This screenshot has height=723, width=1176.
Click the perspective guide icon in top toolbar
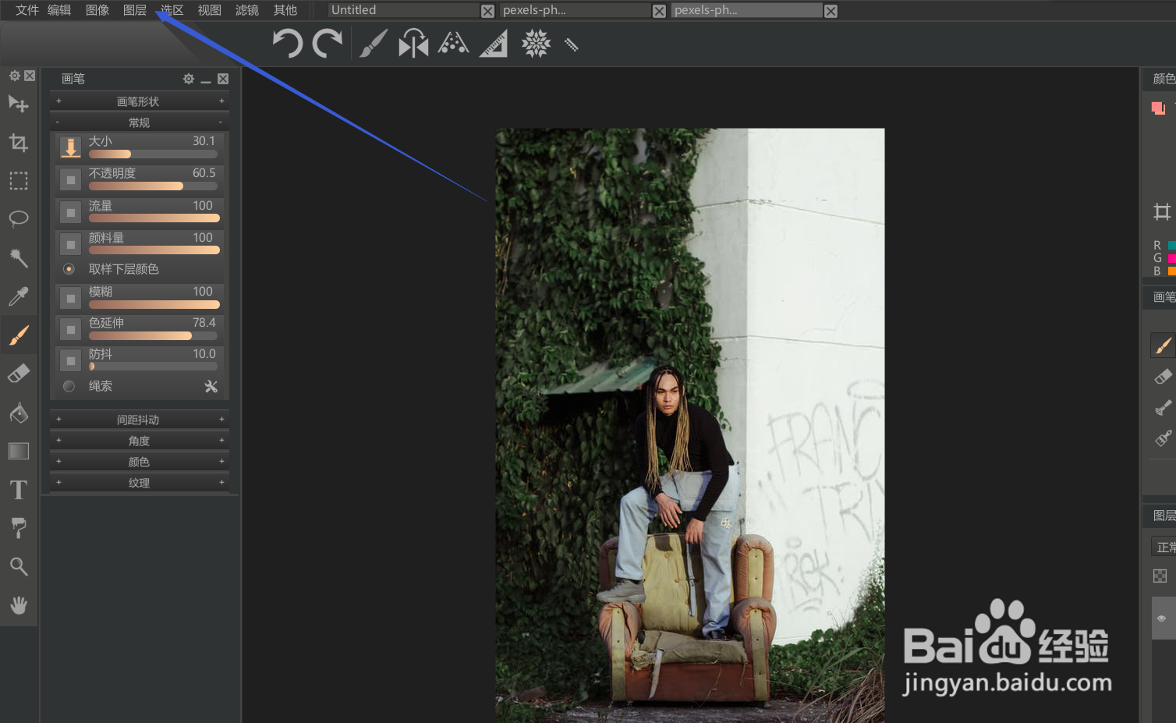point(453,43)
